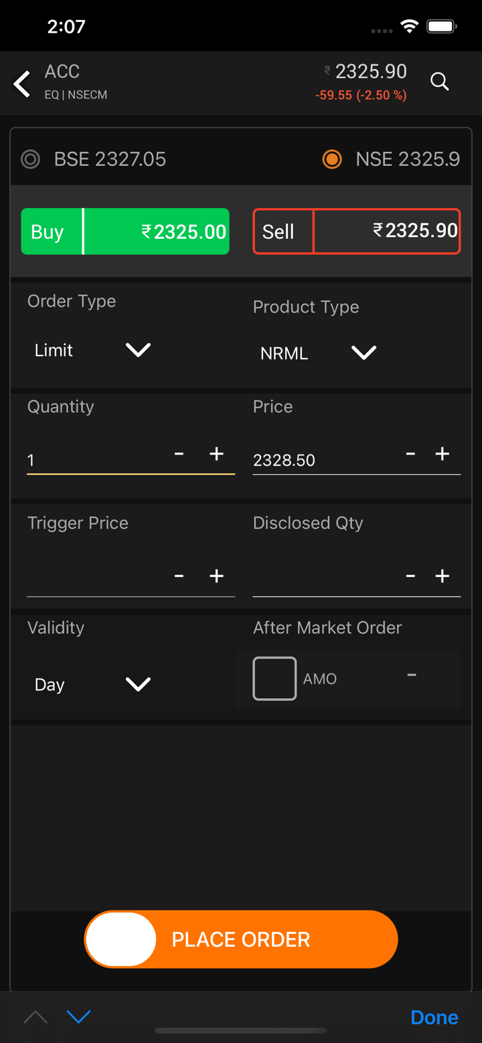This screenshot has height=1043, width=482.
Task: Select the NSE exchange radio button
Action: 332,159
